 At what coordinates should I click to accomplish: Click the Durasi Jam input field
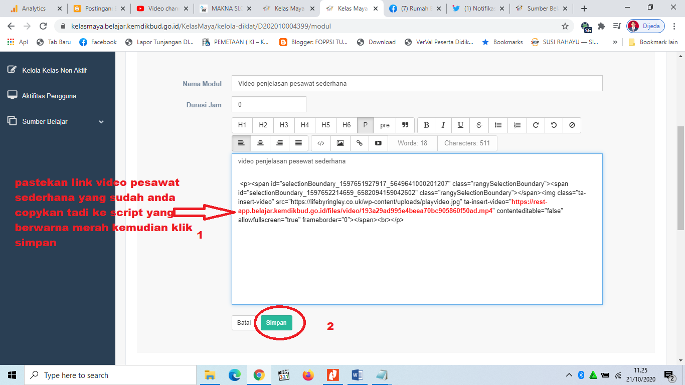pos(269,104)
